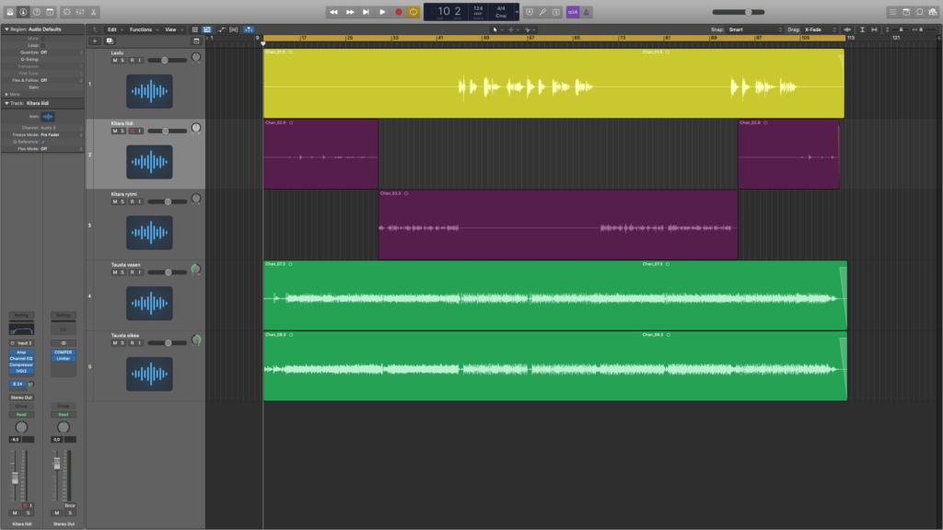Select the Laulu track pan knob
The width and height of the screenshot is (943, 530).
point(196,58)
